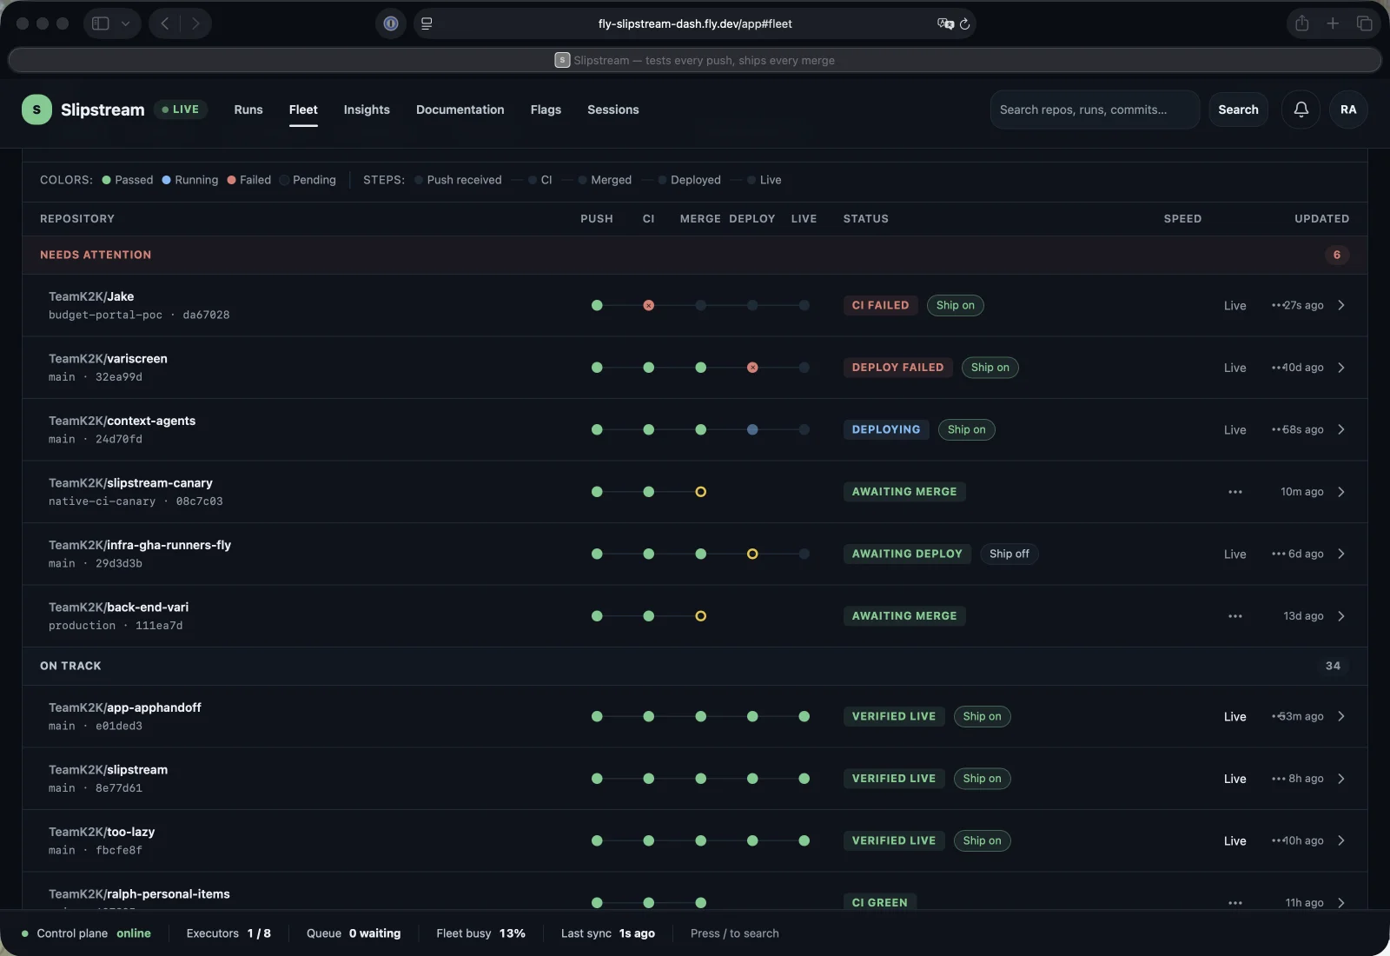Click the running deploy dot for context-agents
Screen dimensions: 1390x956
tap(752, 429)
